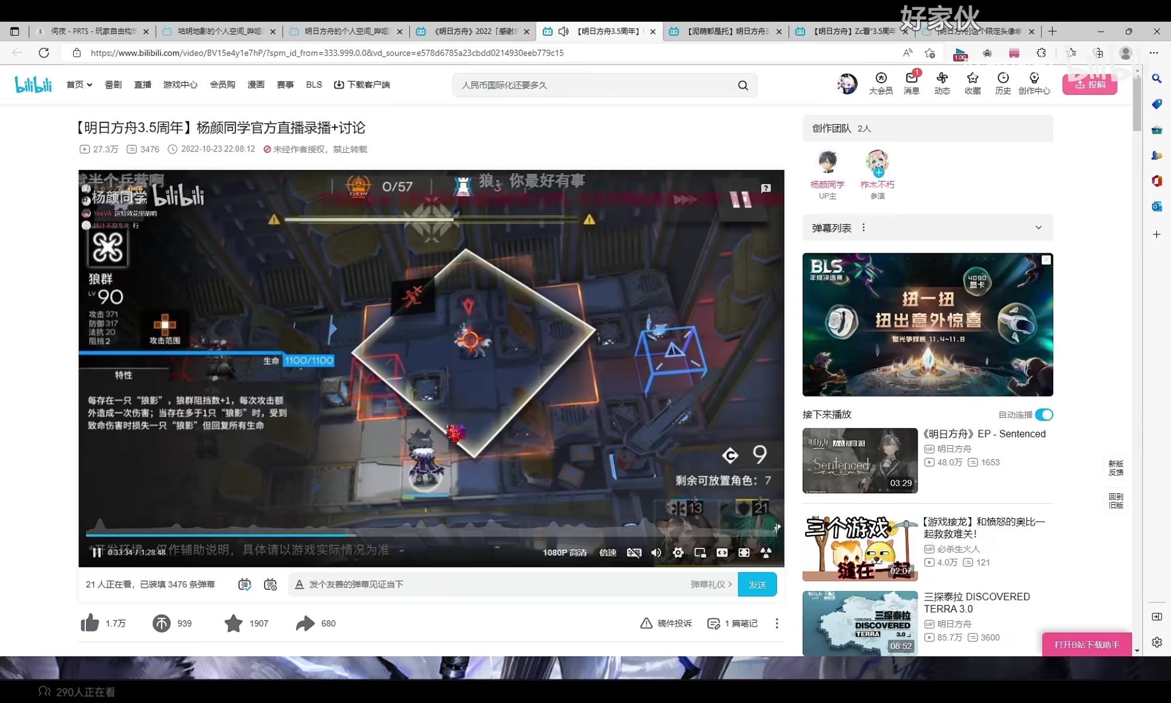Screen dimensions: 1171x703
Task: Open danmaku settings icon
Action: (x=270, y=584)
